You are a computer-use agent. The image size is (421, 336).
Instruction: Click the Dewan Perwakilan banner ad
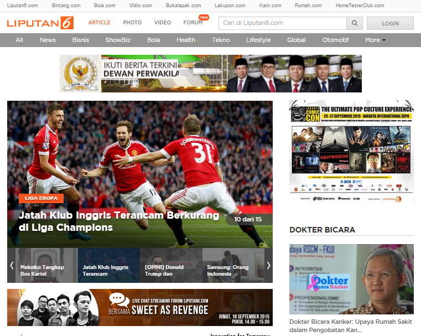coord(211,74)
